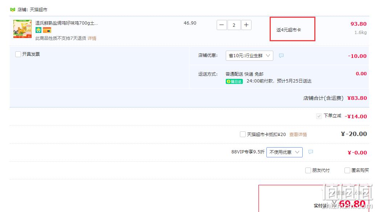Click the comment icon beside the shop discount dropdown
The image size is (376, 212).
[x=281, y=56]
